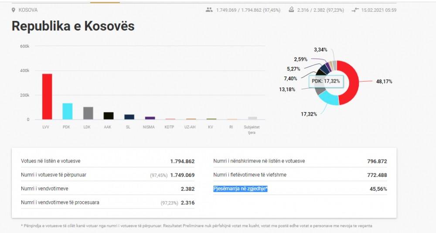Click the LDK axis label

[87, 127]
